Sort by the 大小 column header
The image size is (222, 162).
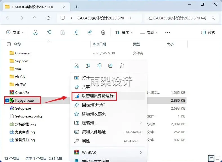coord(170,44)
